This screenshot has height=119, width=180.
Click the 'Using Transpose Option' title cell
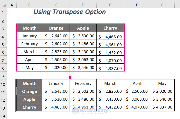pyautogui.click(x=70, y=12)
